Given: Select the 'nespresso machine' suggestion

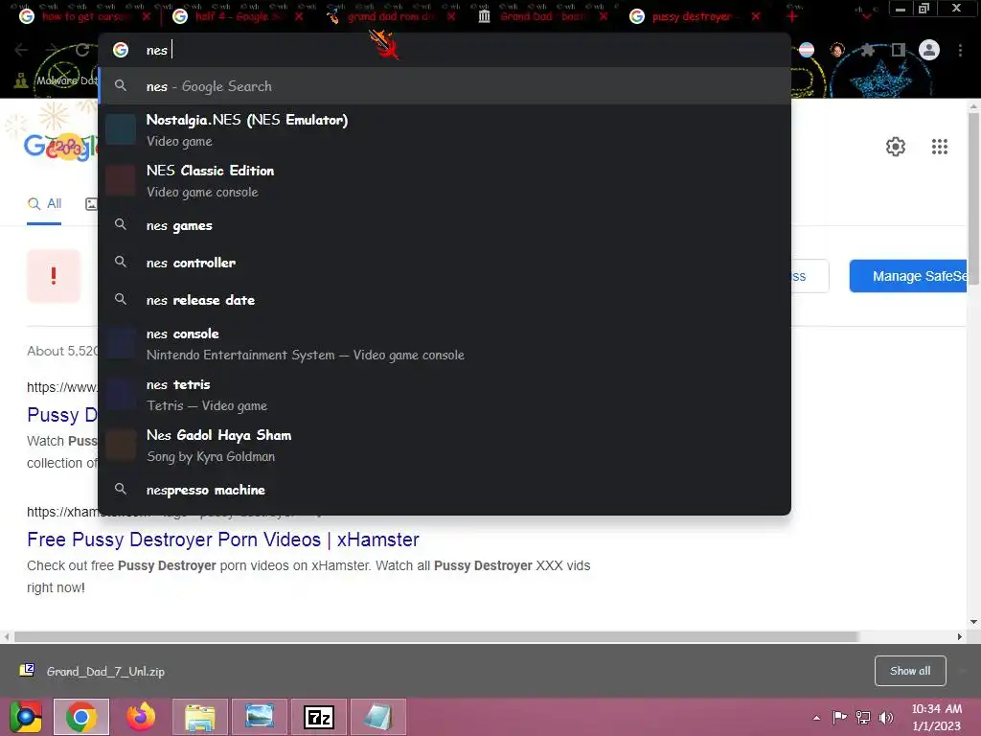Looking at the screenshot, I should click(445, 490).
